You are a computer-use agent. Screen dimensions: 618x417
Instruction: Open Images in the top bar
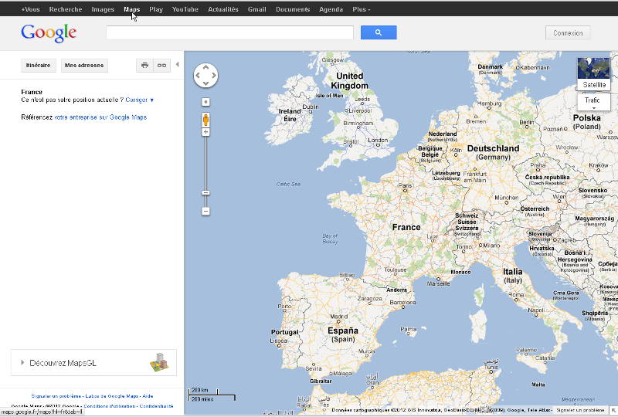pyautogui.click(x=103, y=9)
